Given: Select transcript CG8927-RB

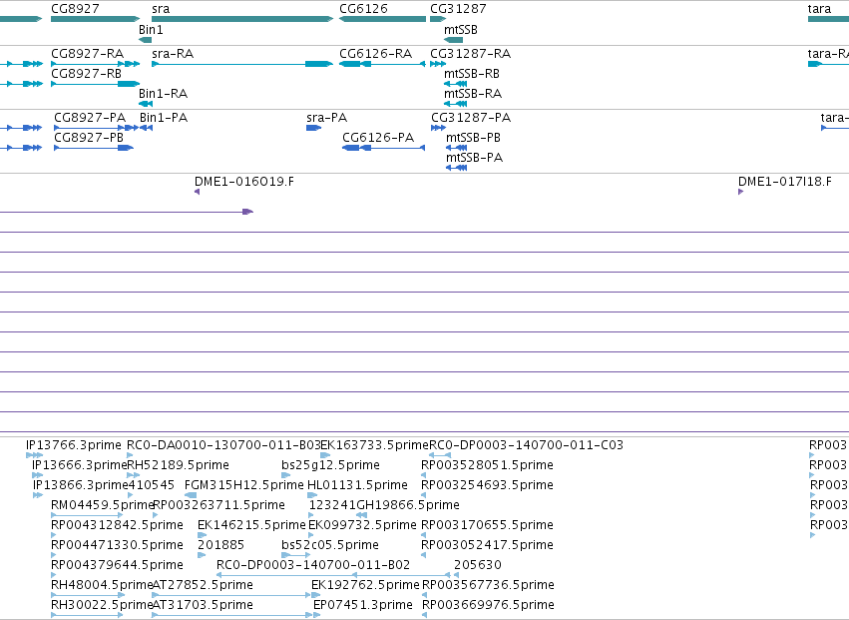Looking at the screenshot, I should [x=96, y=84].
